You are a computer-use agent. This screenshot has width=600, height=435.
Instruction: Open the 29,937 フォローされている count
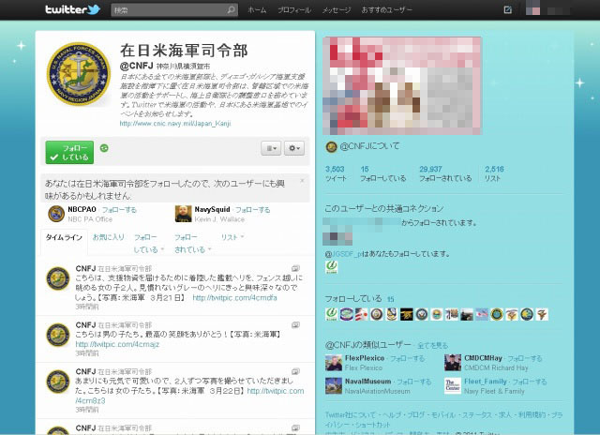coord(445,173)
